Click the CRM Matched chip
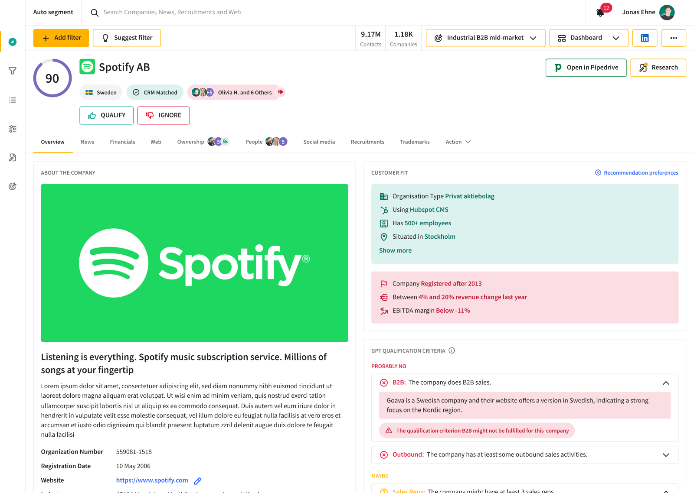The width and height of the screenshot is (694, 493). (x=155, y=92)
